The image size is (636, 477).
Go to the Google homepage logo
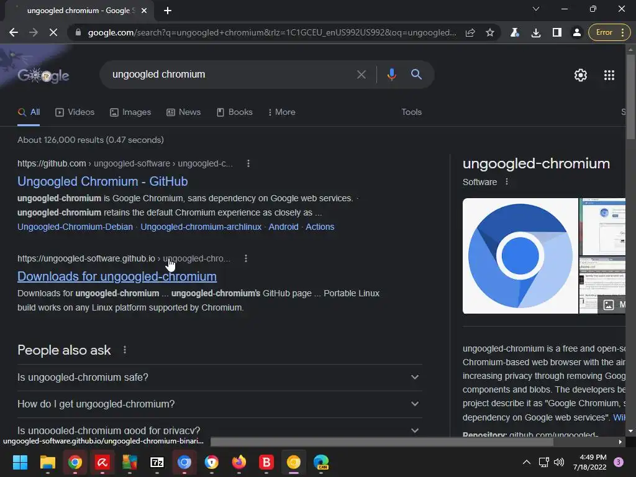43,75
